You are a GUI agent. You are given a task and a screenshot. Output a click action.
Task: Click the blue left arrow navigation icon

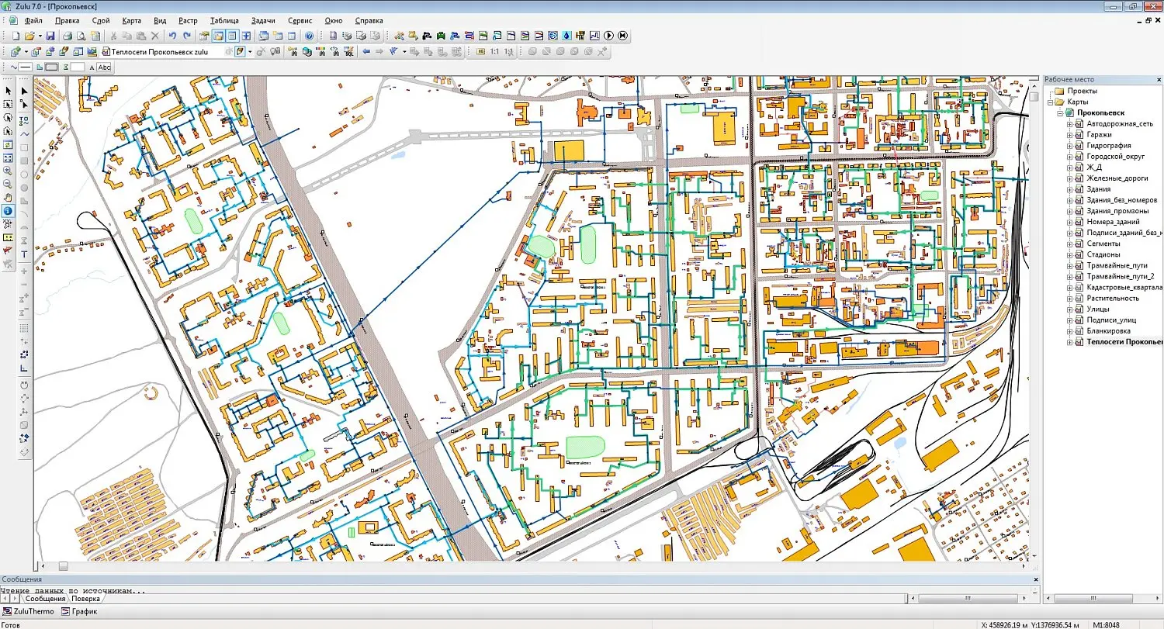point(365,52)
